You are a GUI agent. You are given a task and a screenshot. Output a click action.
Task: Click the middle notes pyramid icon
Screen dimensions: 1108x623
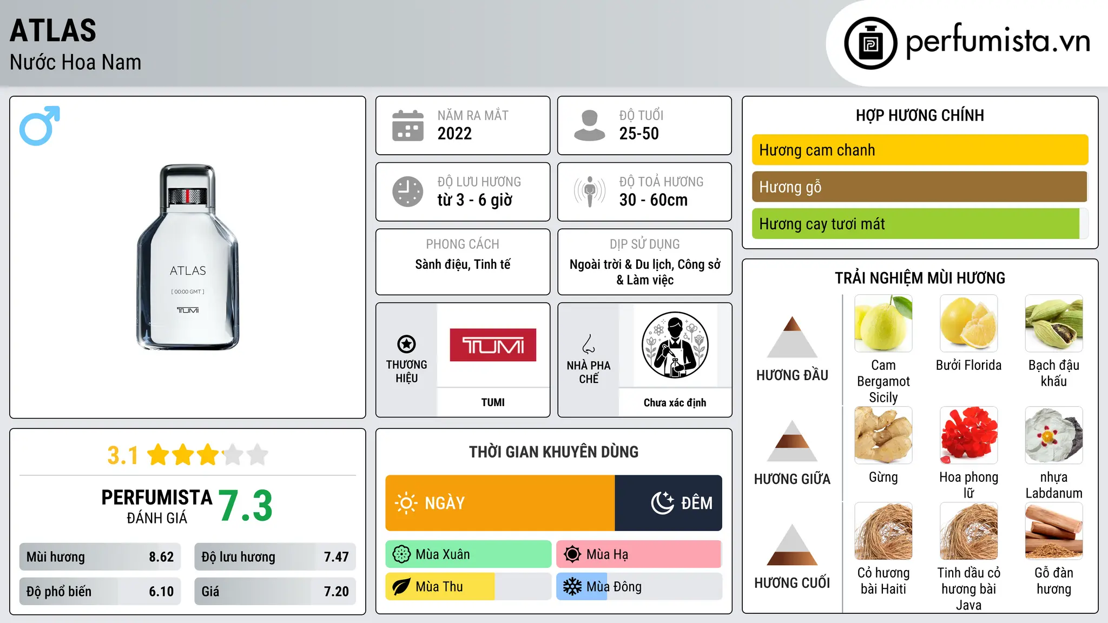click(x=793, y=441)
